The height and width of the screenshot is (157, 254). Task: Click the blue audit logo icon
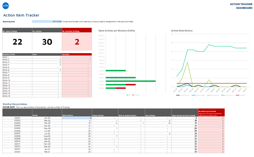coord(6,6)
